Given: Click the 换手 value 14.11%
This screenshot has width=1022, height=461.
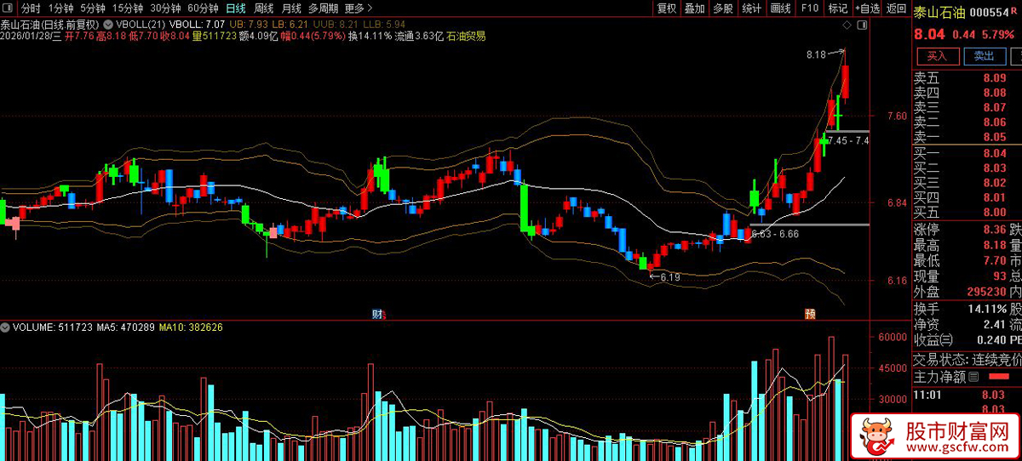Looking at the screenshot, I should point(987,308).
